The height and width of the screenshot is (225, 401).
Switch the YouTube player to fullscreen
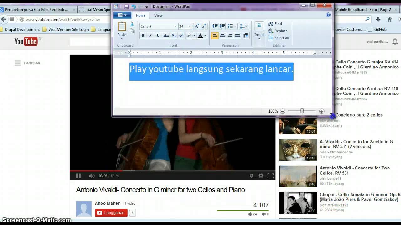(271, 176)
